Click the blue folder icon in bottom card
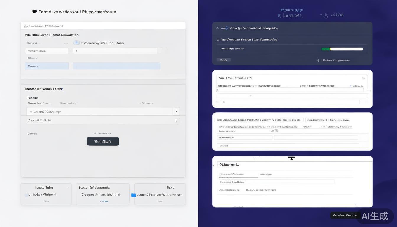This screenshot has height=227, width=397. [x=134, y=195]
